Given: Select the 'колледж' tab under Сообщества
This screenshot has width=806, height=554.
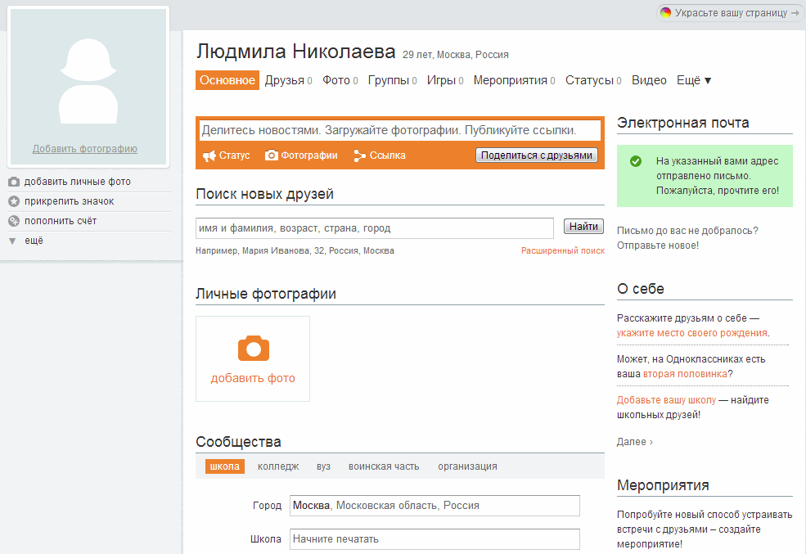Looking at the screenshot, I should pos(278,466).
